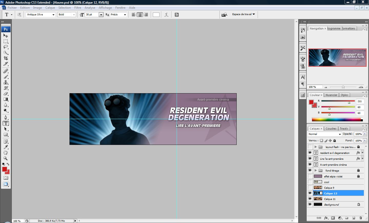
Task: Select the Crop tool
Action: pos(6,58)
